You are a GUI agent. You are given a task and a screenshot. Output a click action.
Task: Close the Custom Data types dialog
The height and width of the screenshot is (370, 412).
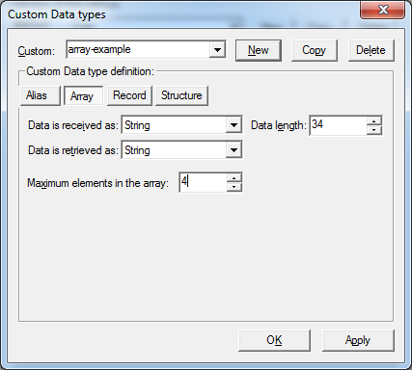pyautogui.click(x=382, y=10)
